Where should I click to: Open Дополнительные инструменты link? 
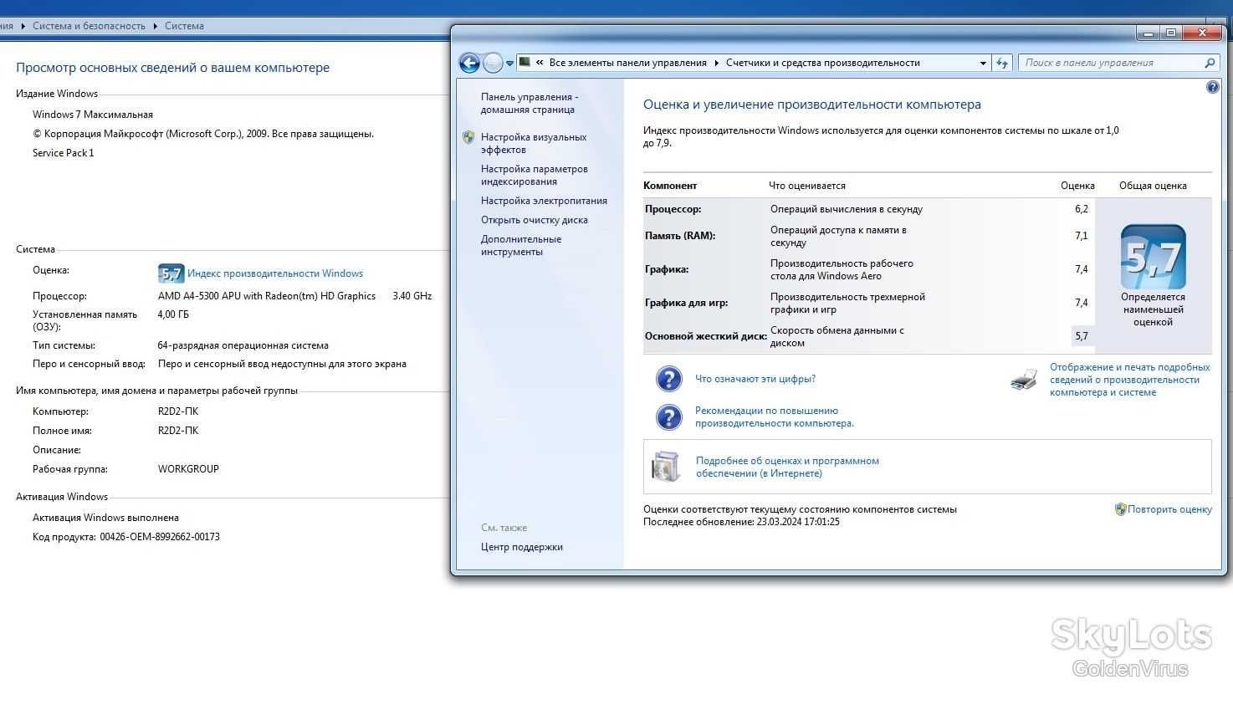pyautogui.click(x=521, y=245)
